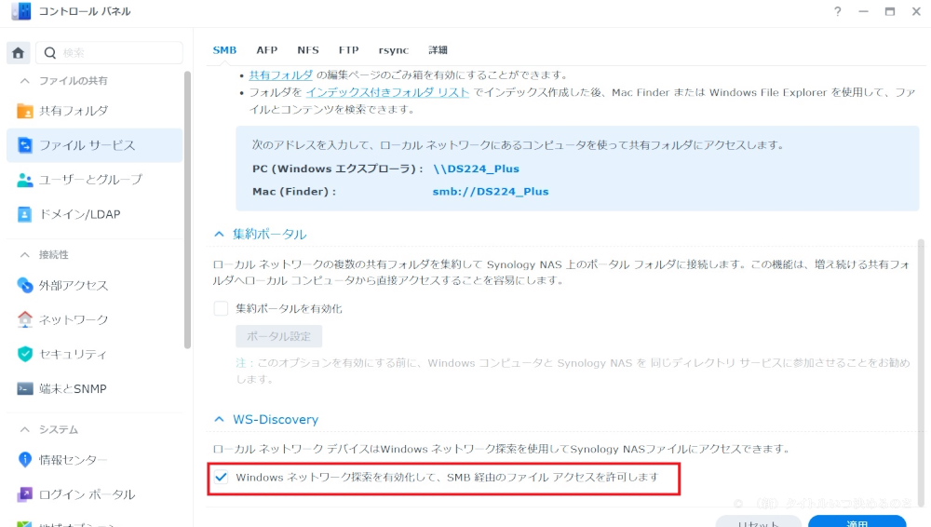
Task: Go to Control Panel home icon
Action: click(x=18, y=53)
